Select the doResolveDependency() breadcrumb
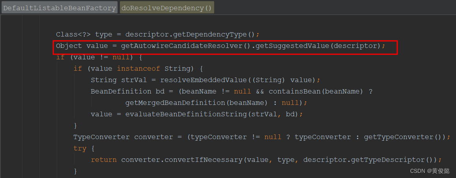Screen dimensions: 456x178 coord(167,8)
